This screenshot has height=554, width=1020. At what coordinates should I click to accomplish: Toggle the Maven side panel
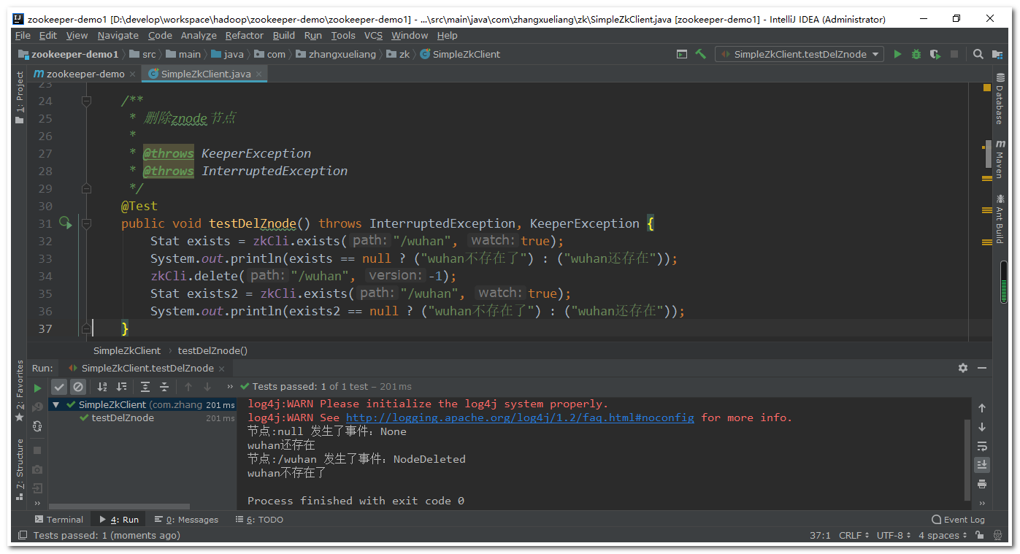1000,159
